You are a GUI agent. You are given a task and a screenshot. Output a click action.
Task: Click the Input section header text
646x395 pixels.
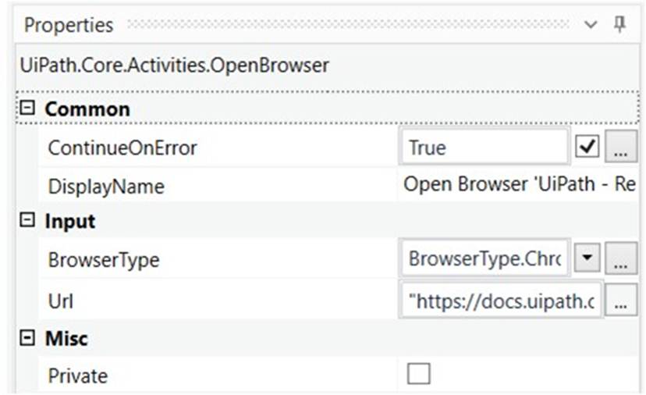(69, 221)
